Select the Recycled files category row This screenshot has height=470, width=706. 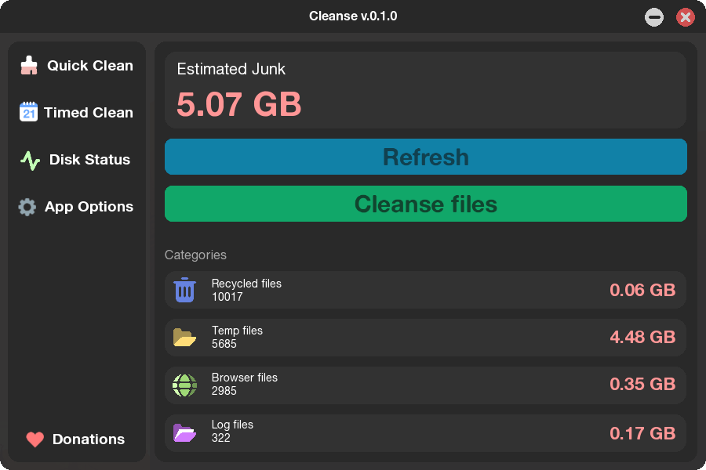(425, 289)
